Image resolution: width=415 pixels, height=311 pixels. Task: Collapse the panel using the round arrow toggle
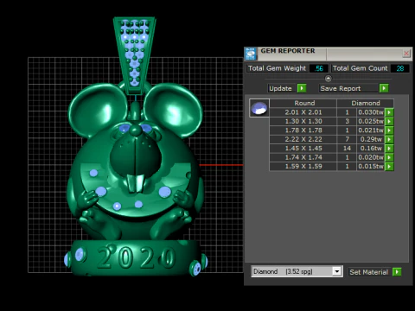[x=328, y=79]
